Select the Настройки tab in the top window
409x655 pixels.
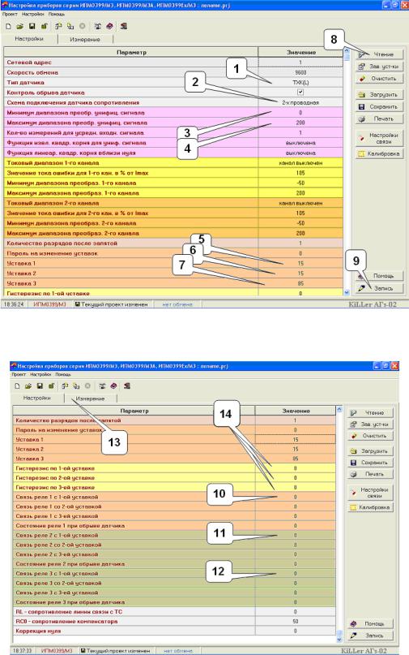click(x=29, y=39)
